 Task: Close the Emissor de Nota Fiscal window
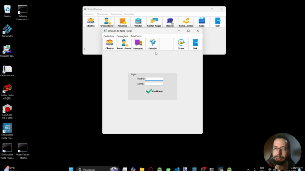198,31
